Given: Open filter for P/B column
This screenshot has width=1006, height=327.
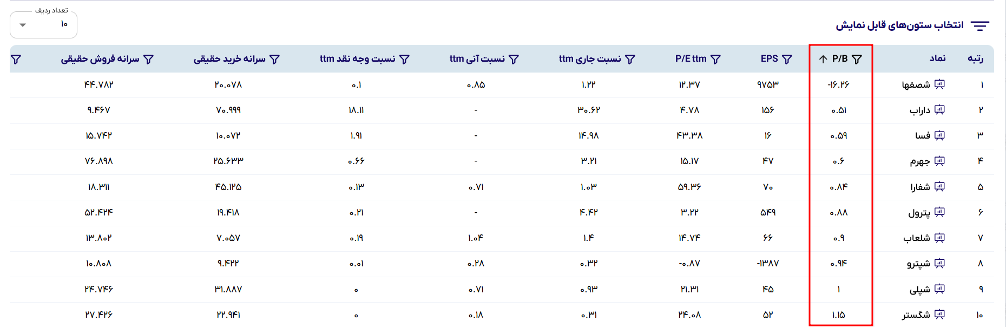Looking at the screenshot, I should [x=857, y=59].
